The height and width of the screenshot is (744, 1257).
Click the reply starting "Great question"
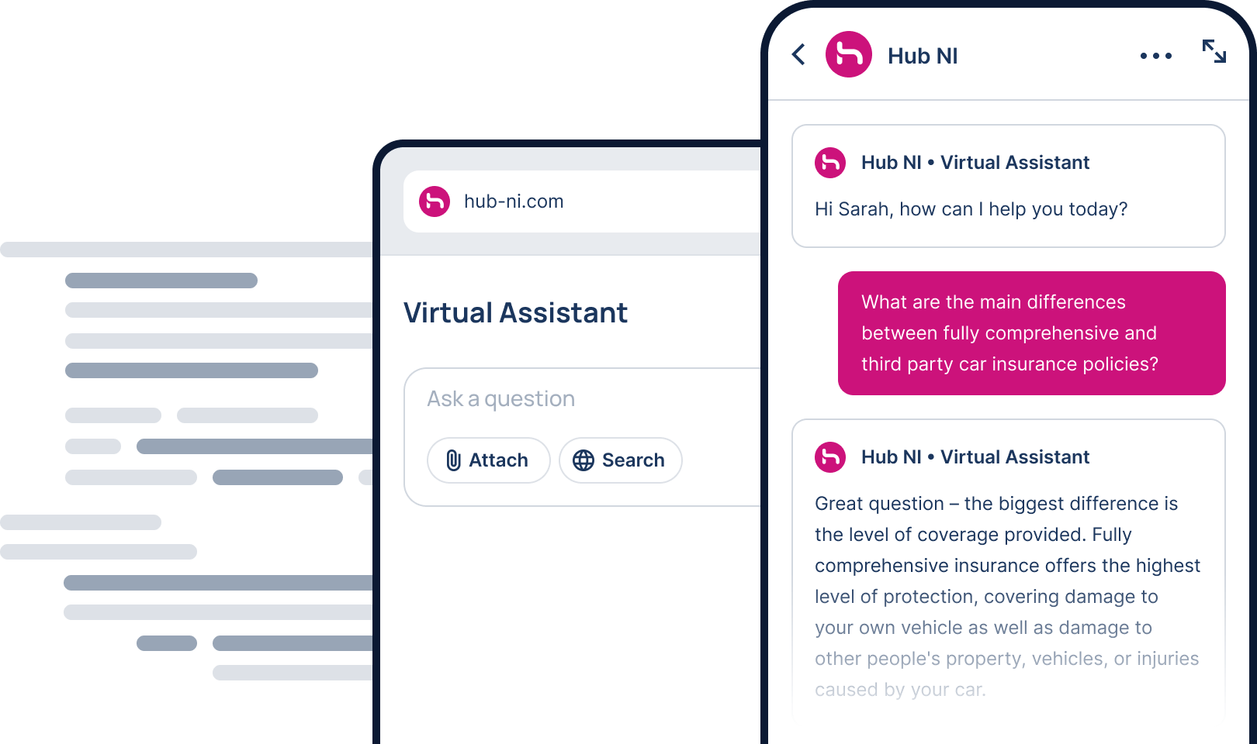tap(1007, 597)
